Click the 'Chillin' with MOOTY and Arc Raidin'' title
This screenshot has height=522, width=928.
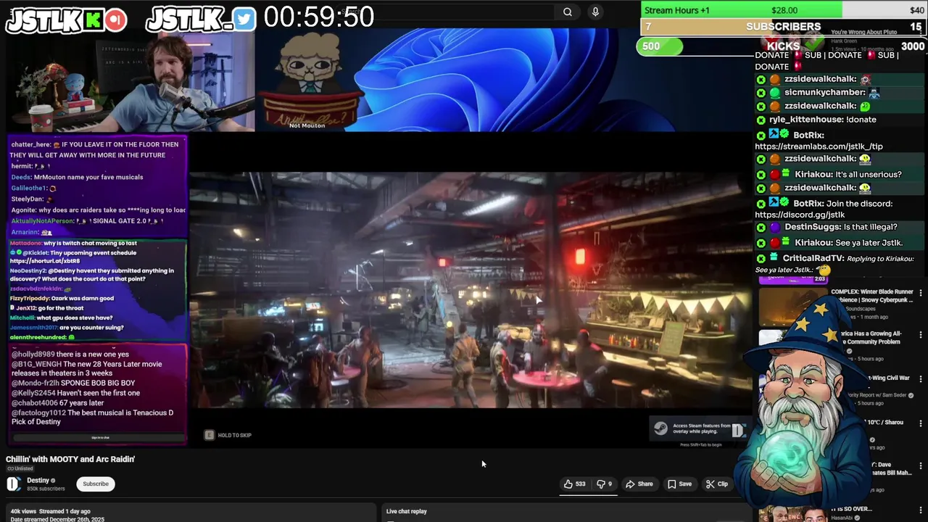point(70,459)
